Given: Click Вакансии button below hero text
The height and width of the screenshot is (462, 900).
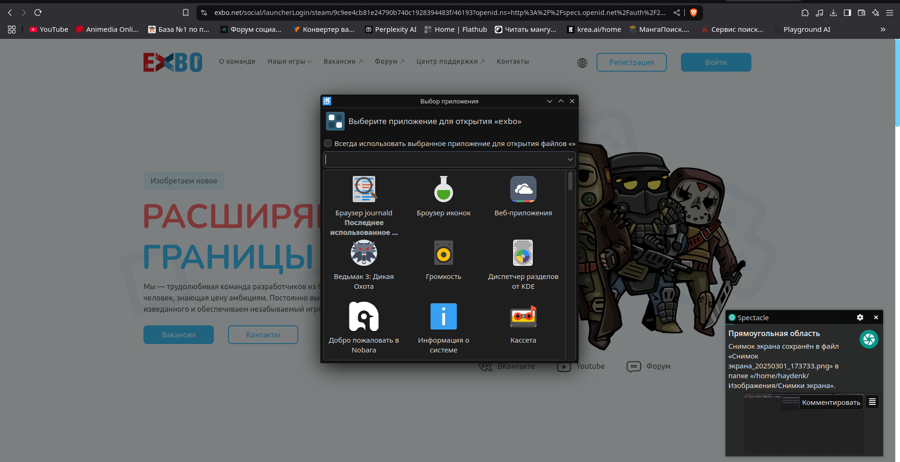Looking at the screenshot, I should pos(179,335).
